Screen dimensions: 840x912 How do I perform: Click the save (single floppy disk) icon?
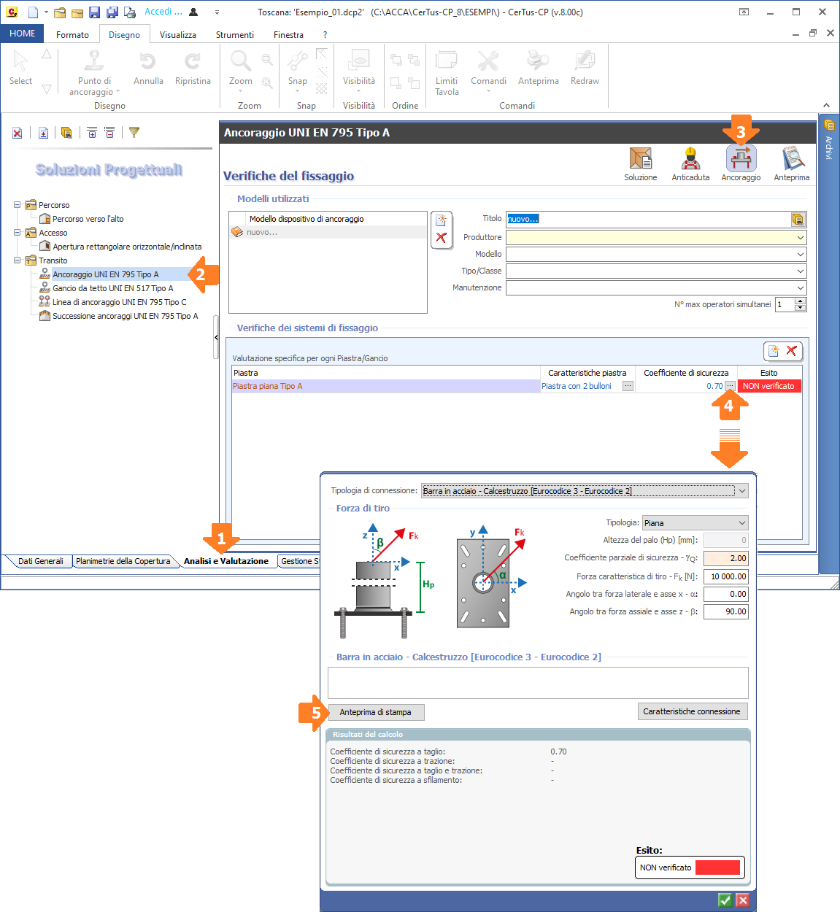(x=94, y=12)
